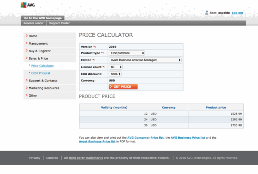Change the License count dropdown
Screen dimensions: 258x174
116,67
